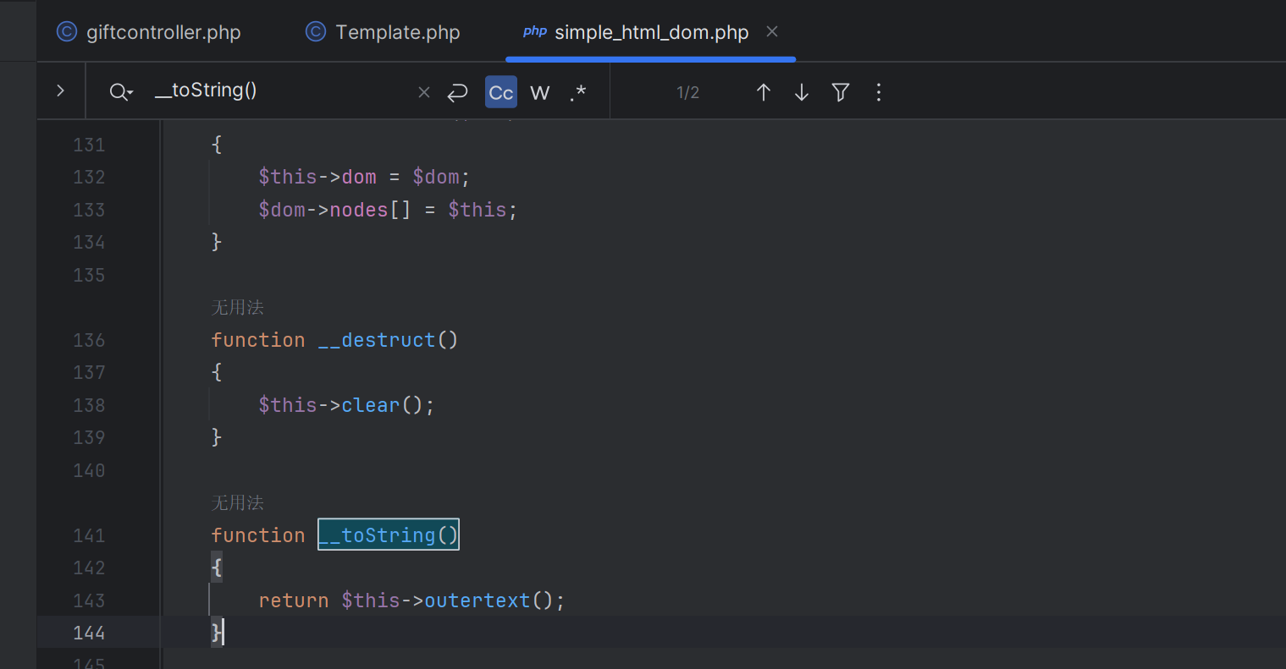Close the simple_html_dom.php tab
The image size is (1286, 669).
click(x=772, y=31)
